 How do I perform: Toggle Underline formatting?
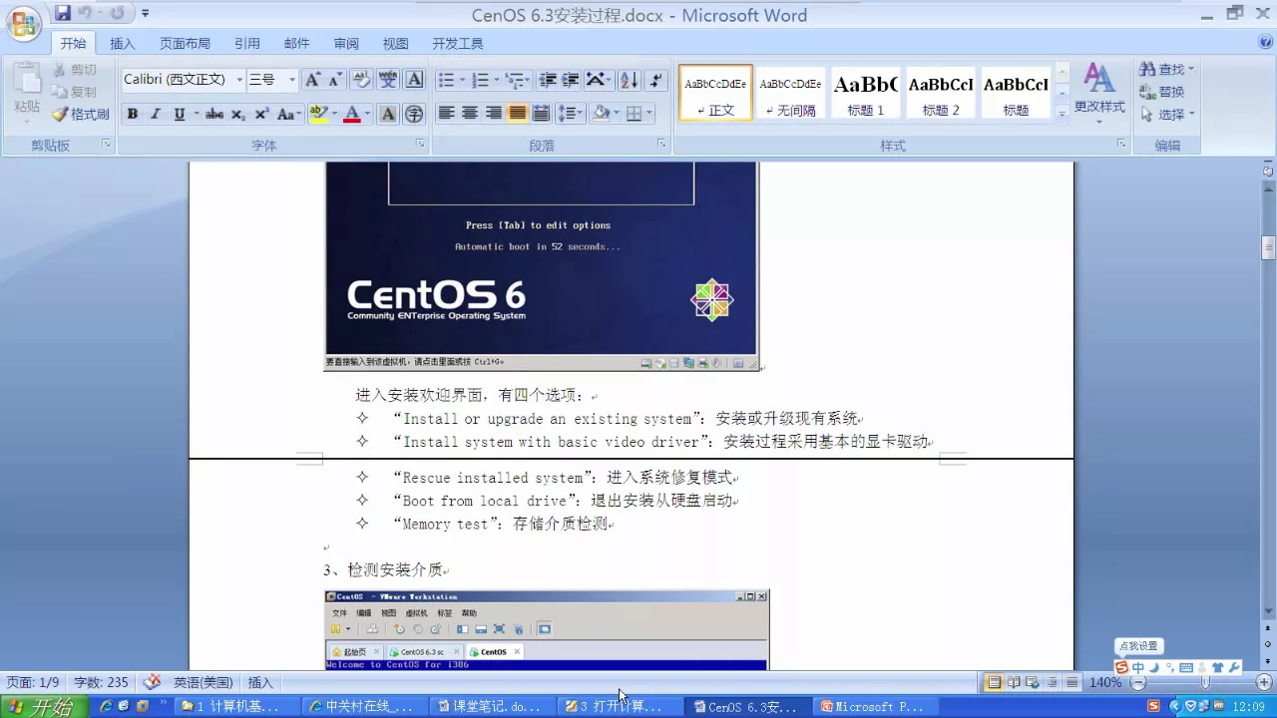pos(180,114)
